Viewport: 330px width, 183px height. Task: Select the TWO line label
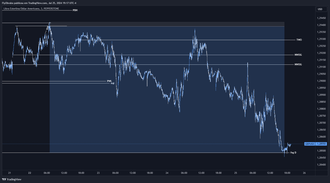coord(299,40)
